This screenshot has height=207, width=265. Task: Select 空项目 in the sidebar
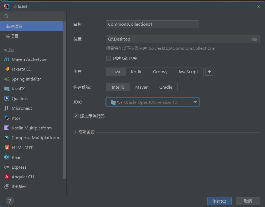click(31, 36)
